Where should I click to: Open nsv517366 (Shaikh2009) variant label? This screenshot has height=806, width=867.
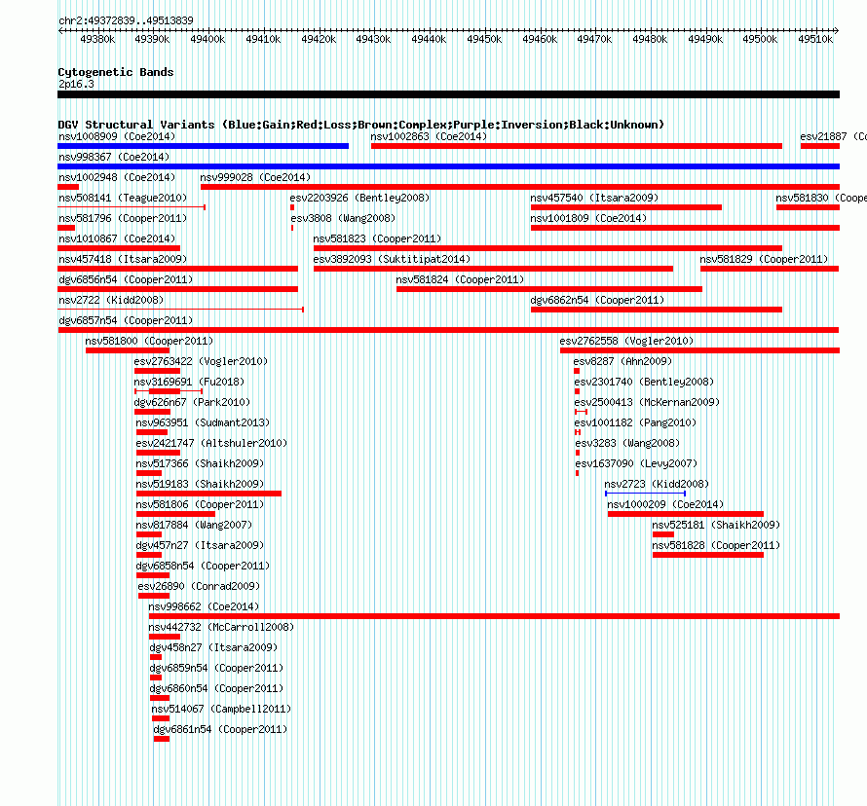click(x=200, y=463)
